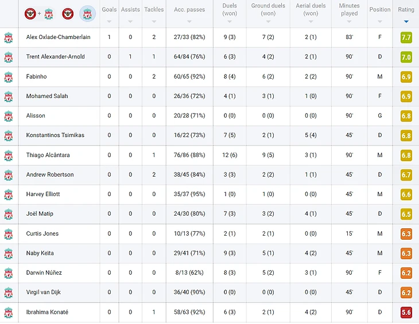
Task: Open Alex Oxlade-Chamberlain player link
Action: [58, 37]
